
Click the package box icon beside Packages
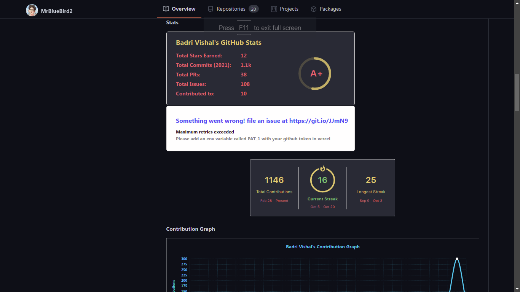pos(313,8)
